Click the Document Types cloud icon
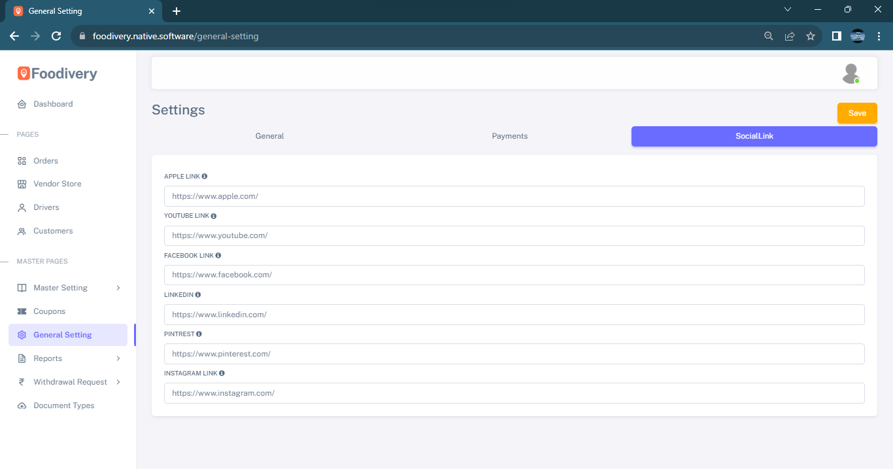Image resolution: width=893 pixels, height=469 pixels. click(22, 406)
